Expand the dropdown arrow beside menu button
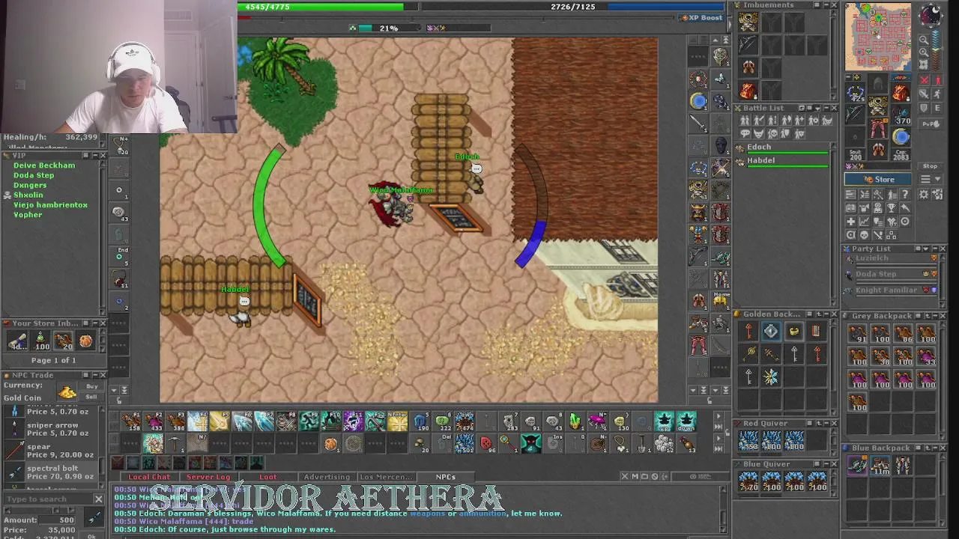The image size is (959, 539). point(937,180)
